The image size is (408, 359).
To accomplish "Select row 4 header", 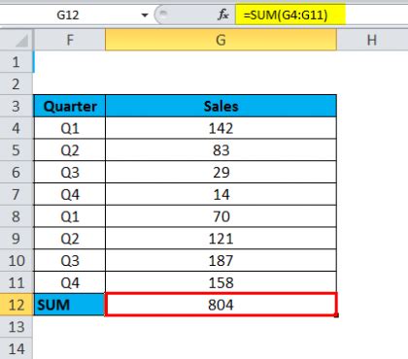I will pos(17,128).
